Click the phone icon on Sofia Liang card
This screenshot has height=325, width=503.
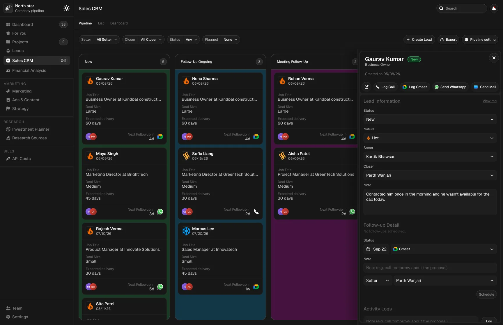(x=256, y=212)
